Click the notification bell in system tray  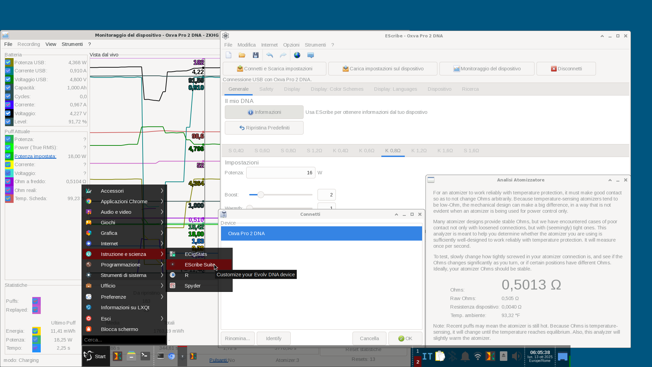click(x=465, y=356)
